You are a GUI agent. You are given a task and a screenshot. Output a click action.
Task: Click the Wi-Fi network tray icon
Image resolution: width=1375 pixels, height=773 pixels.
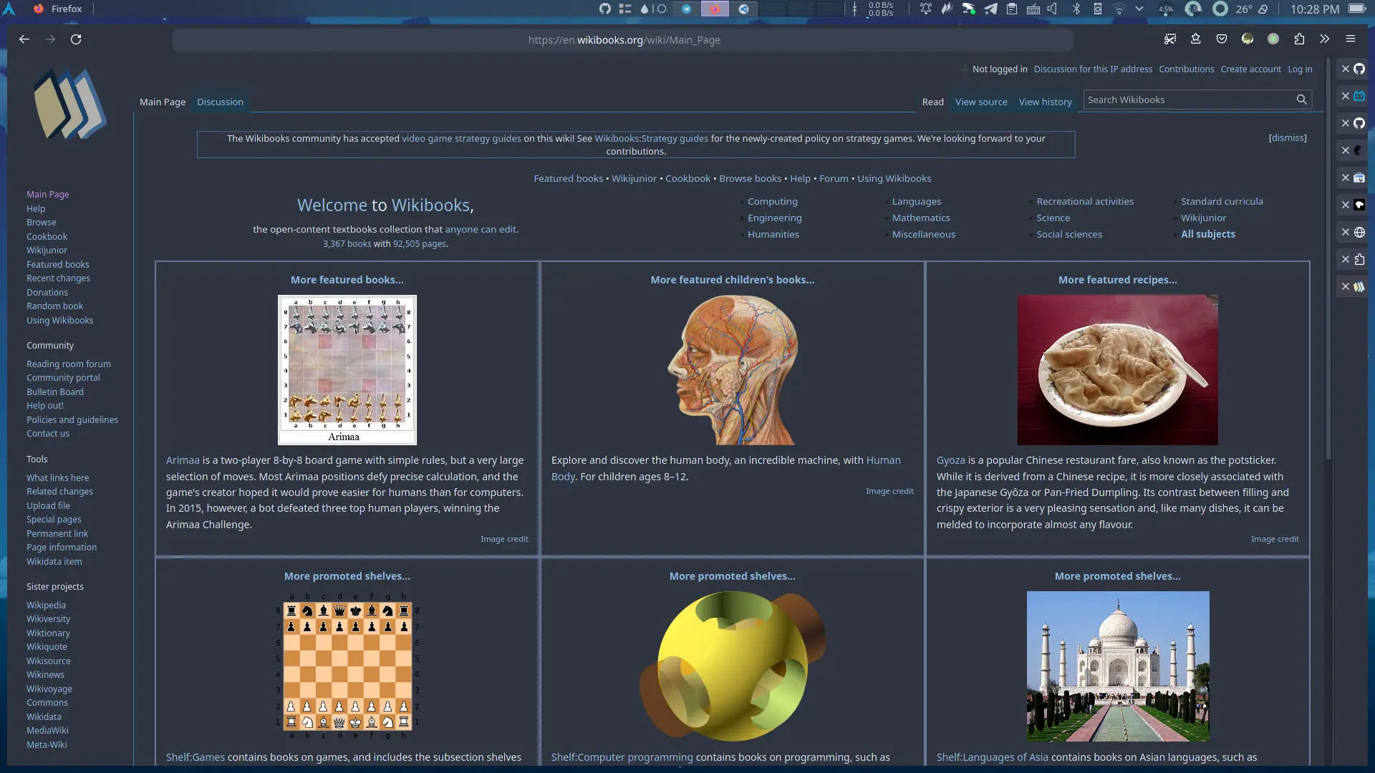[x=1119, y=9]
